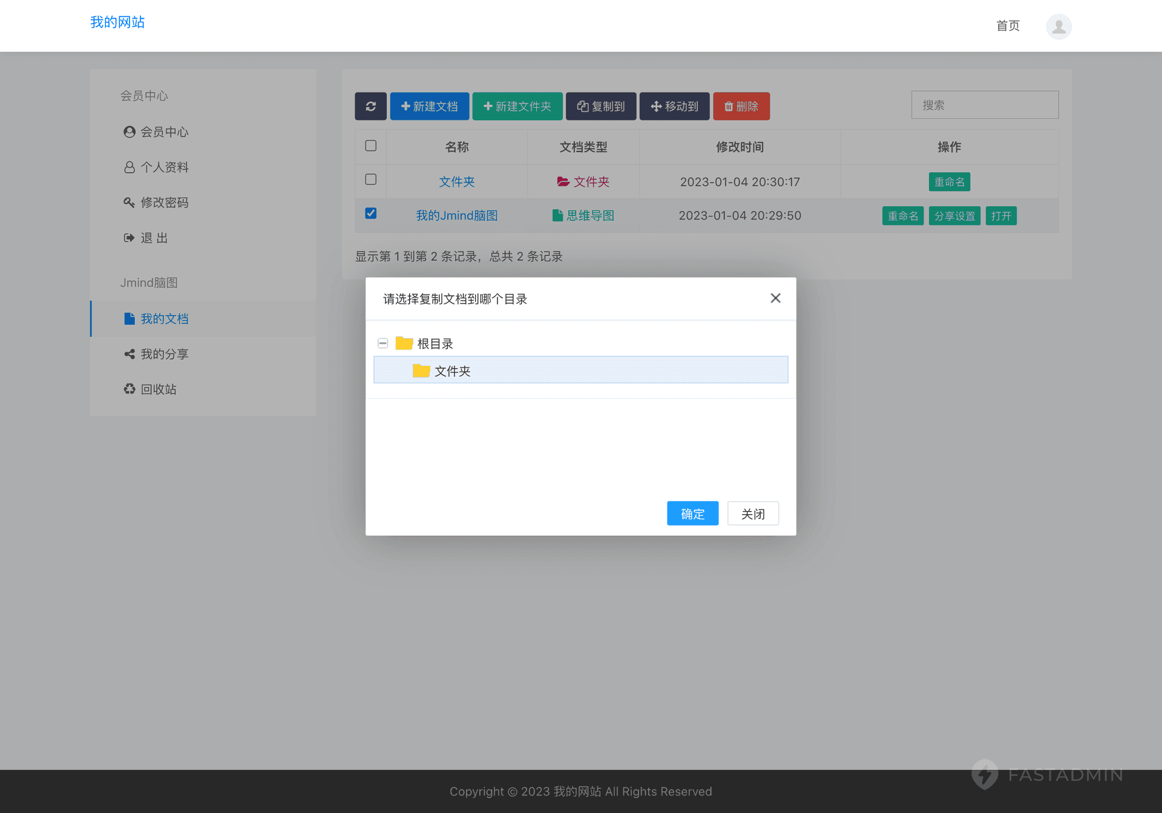Click the refresh icon button
This screenshot has width=1162, height=813.
[x=370, y=106]
